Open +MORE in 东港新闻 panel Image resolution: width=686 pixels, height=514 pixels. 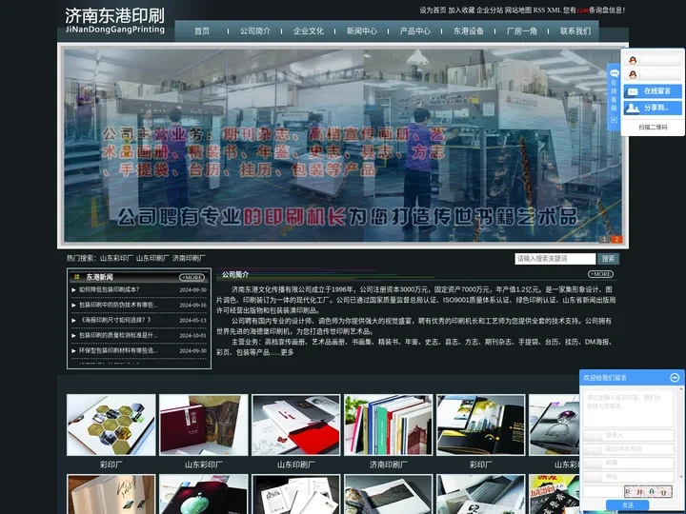[192, 277]
